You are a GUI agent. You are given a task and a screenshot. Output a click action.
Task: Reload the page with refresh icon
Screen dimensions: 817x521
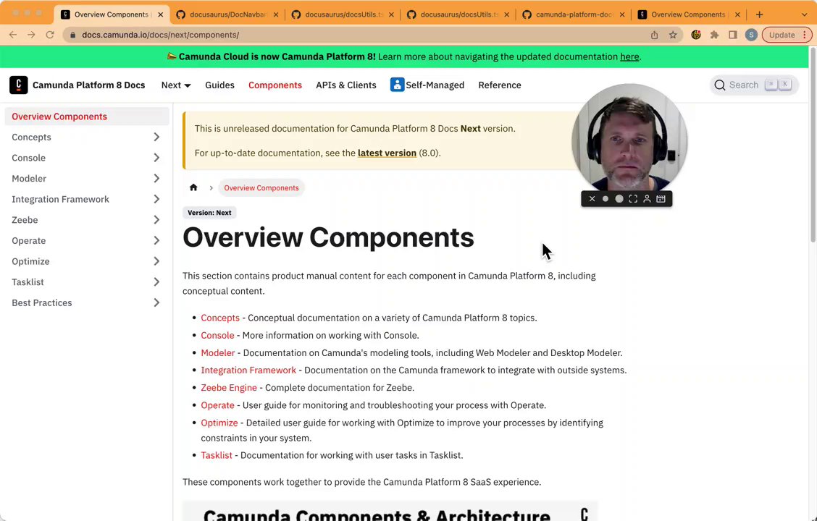[50, 35]
